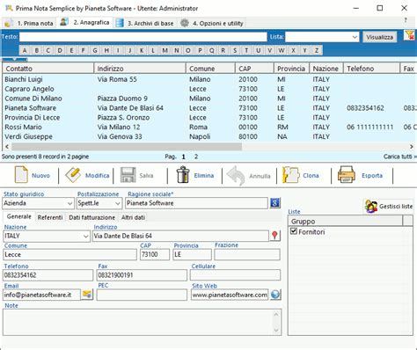The width and height of the screenshot is (417, 350).
Task: Sort by Contatto column header
Action: [x=48, y=69]
